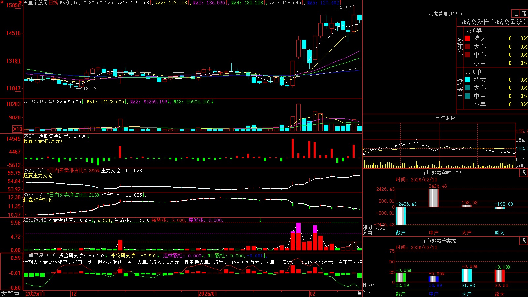Image resolution: width=528 pixels, height=297 pixels.
Task: Click the 分时走势 panel title
Action: pos(445,118)
